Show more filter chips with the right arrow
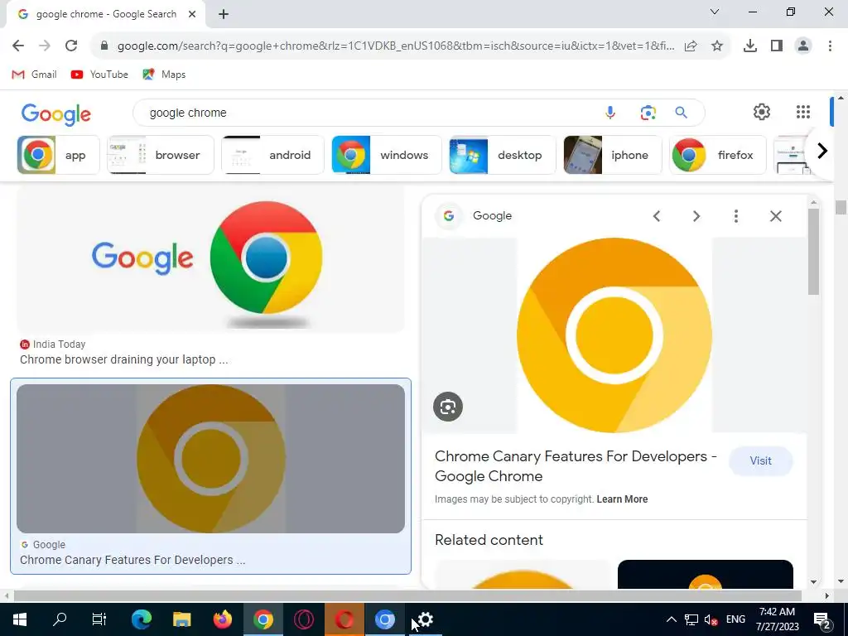The height and width of the screenshot is (636, 848). pos(822,151)
